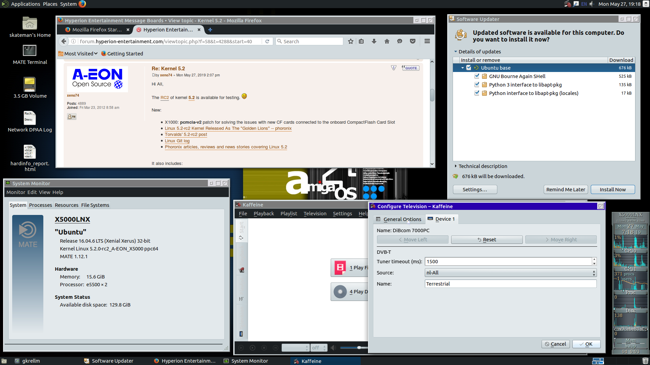Select Kaffeine Start sidebar tab
This screenshot has width=650, height=365.
click(241, 230)
